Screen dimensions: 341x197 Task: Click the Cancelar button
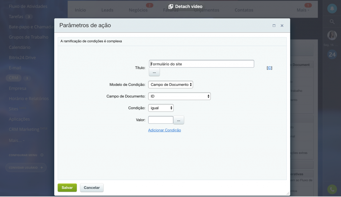point(92,188)
